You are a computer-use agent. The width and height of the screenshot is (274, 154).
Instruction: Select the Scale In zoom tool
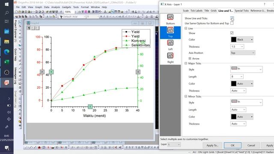pyautogui.click(x=20, y=26)
